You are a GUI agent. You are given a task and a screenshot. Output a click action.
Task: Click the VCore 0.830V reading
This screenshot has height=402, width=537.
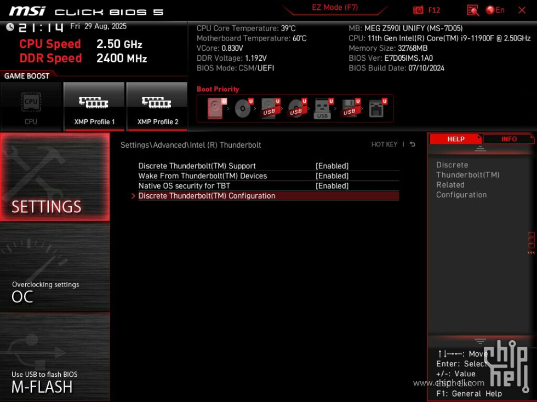(x=220, y=48)
